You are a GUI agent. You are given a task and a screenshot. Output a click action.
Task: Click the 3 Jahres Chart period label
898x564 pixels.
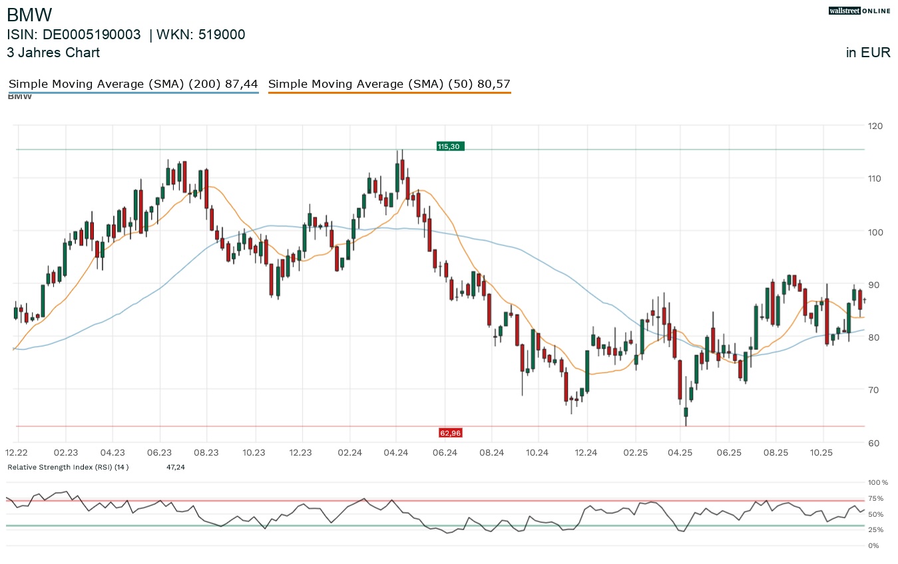point(53,53)
